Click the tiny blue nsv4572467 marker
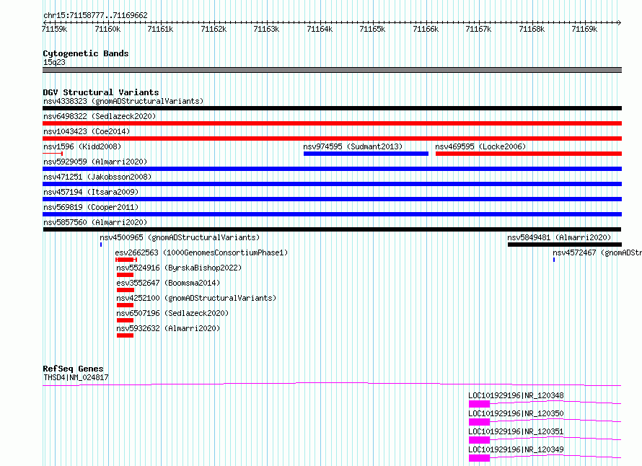This screenshot has height=466, width=642. click(554, 260)
